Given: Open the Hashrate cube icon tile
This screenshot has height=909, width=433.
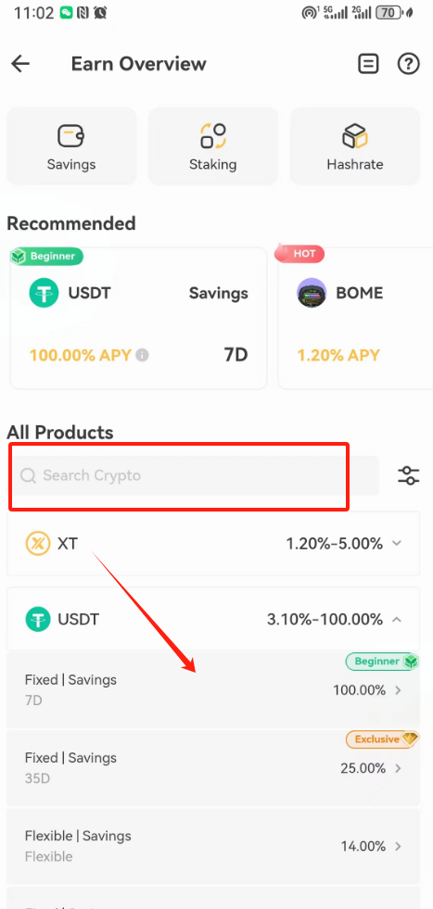Looking at the screenshot, I should 354,146.
